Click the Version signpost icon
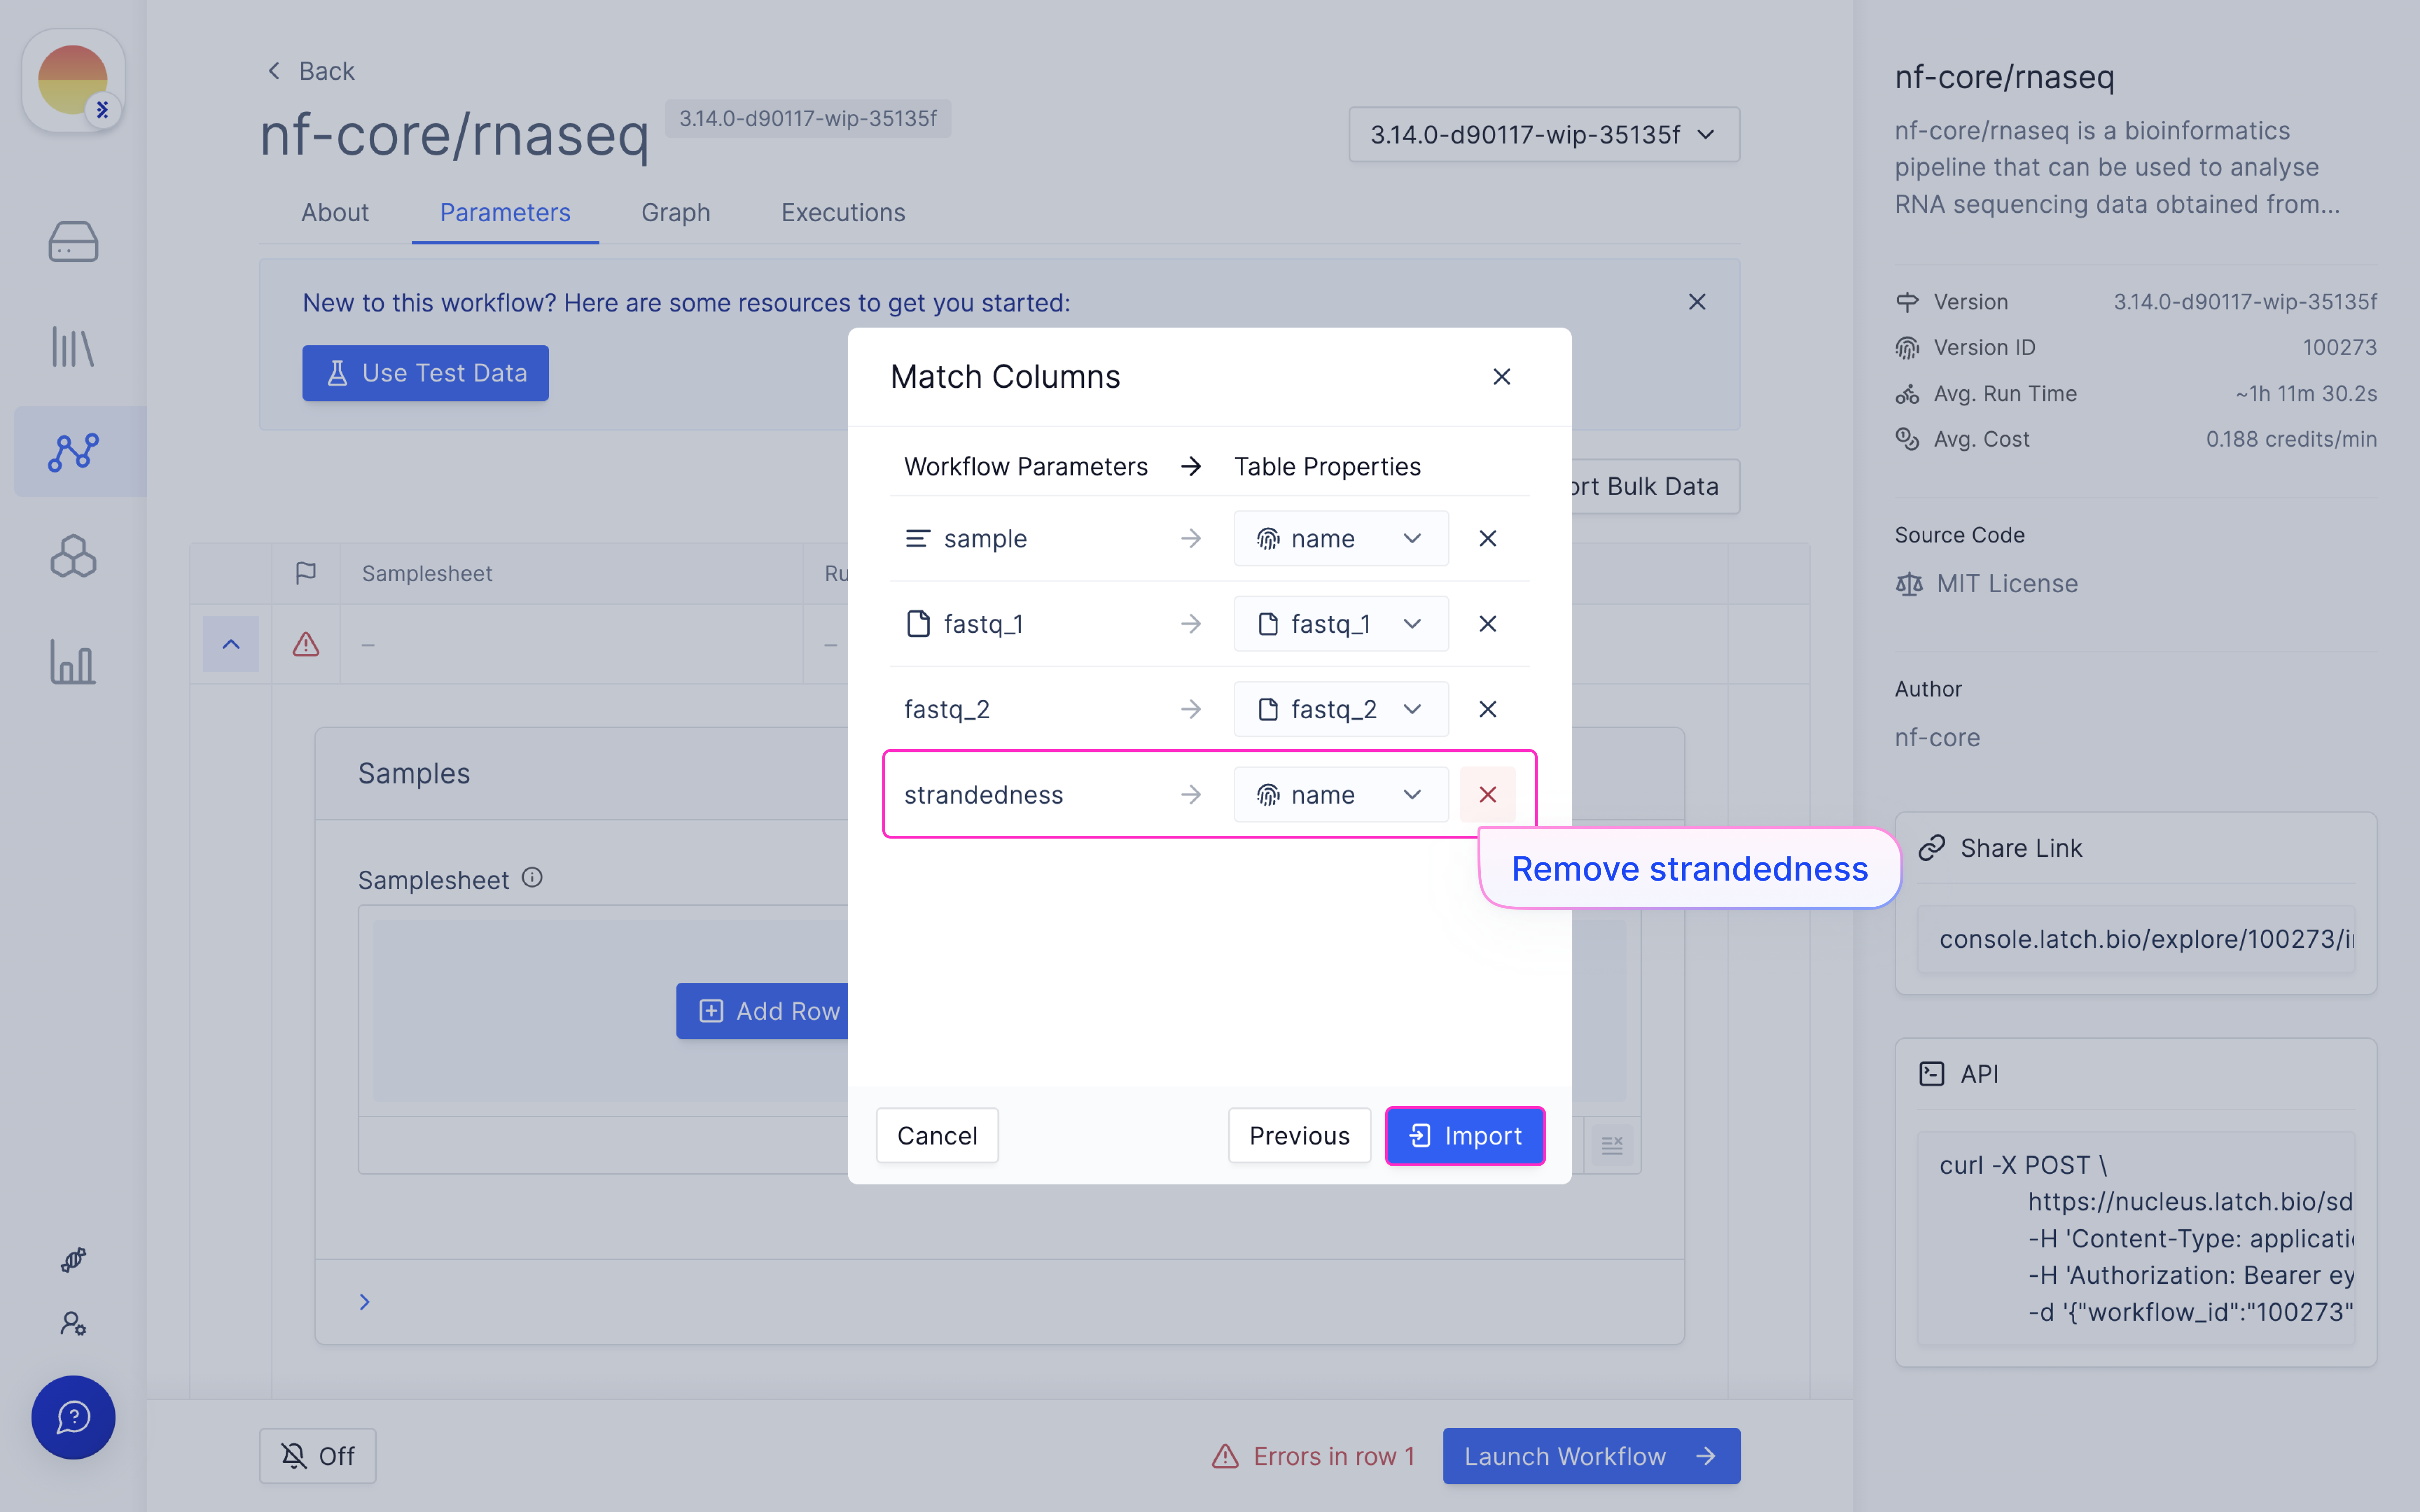 (x=1907, y=302)
